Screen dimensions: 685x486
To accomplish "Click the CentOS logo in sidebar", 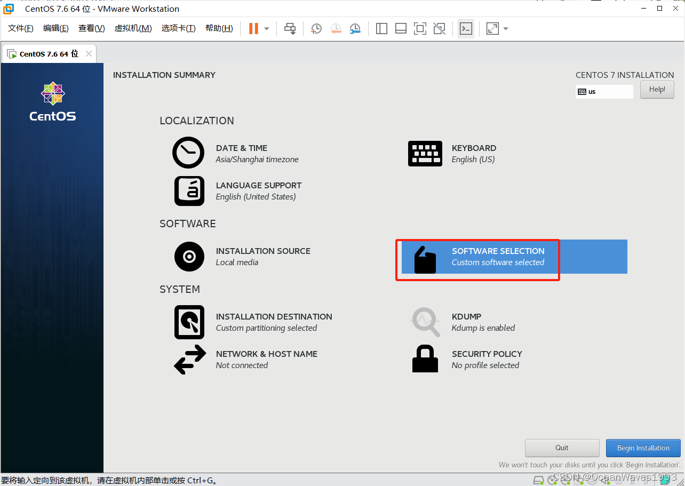I will tap(53, 101).
